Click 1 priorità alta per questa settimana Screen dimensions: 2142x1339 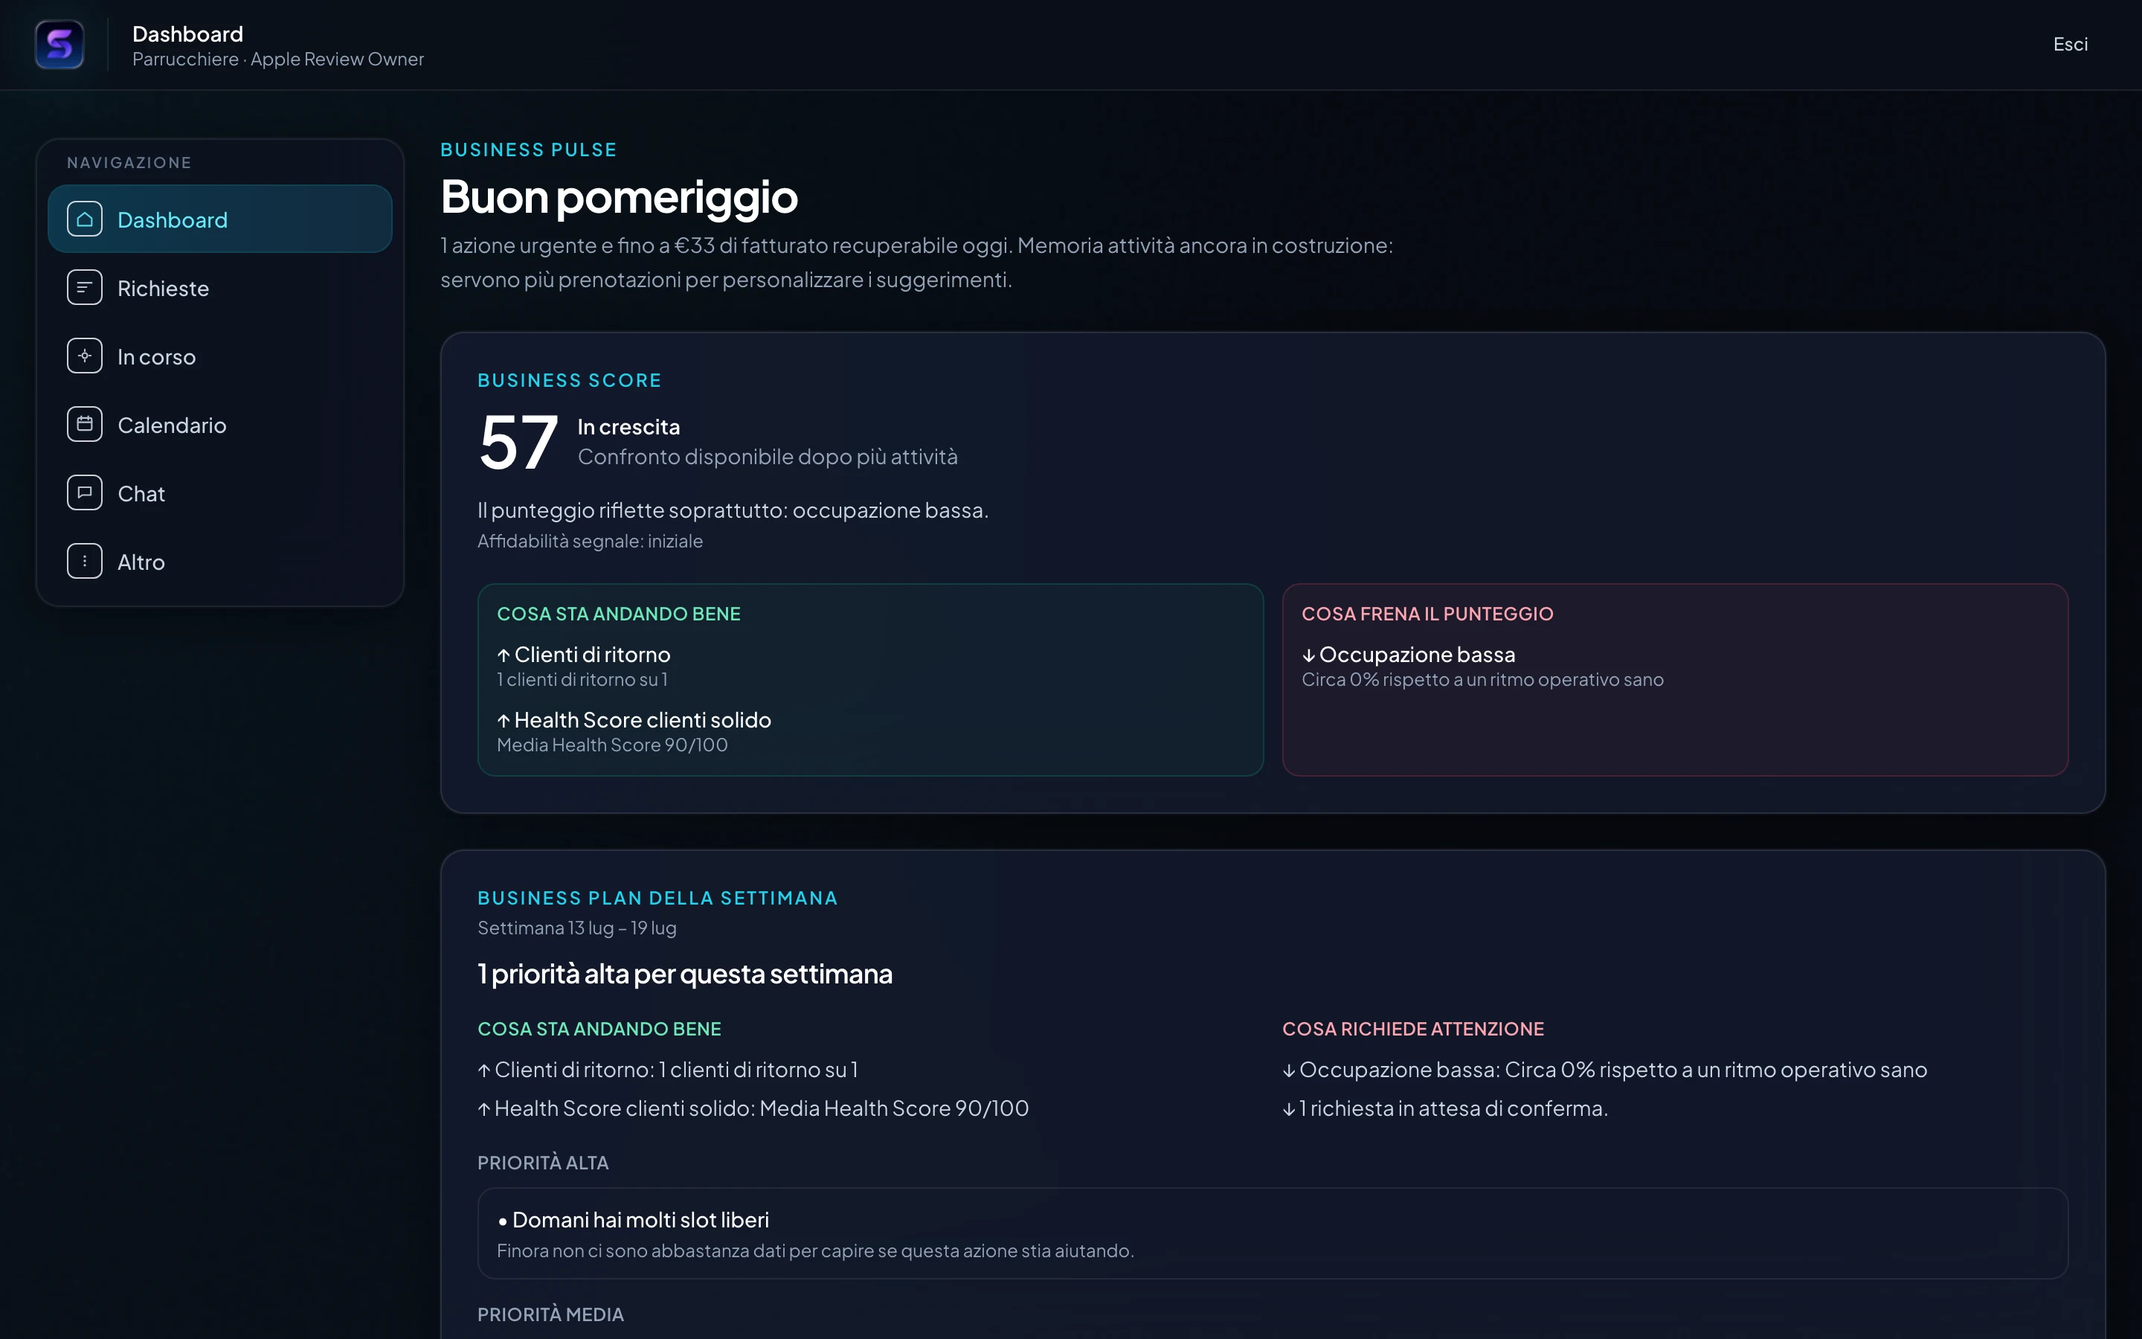(x=685, y=974)
